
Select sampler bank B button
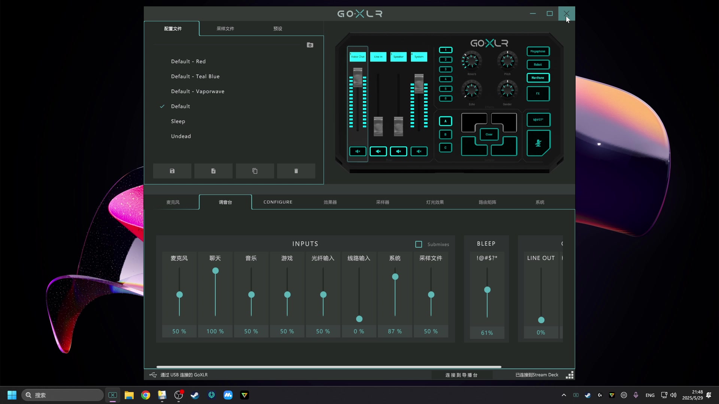tap(446, 134)
